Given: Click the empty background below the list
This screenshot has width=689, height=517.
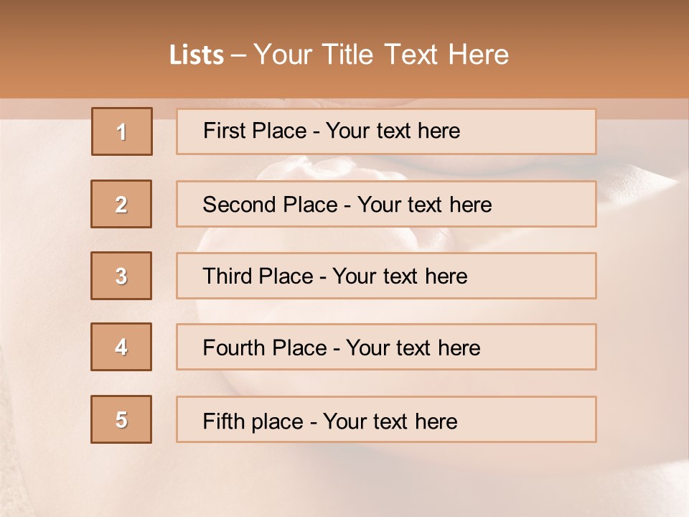Looking at the screenshot, I should [344, 481].
